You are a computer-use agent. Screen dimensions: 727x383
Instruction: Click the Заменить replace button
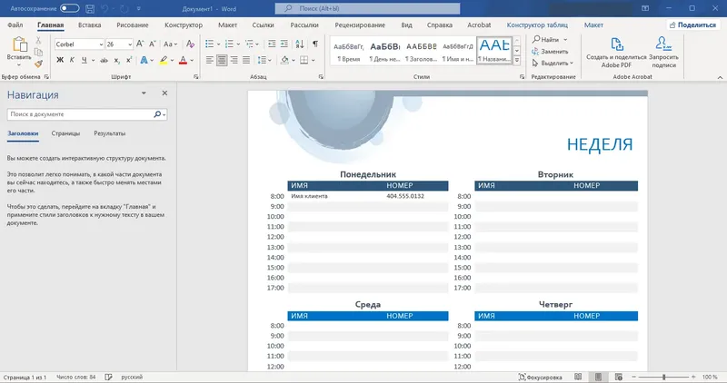(x=550, y=52)
